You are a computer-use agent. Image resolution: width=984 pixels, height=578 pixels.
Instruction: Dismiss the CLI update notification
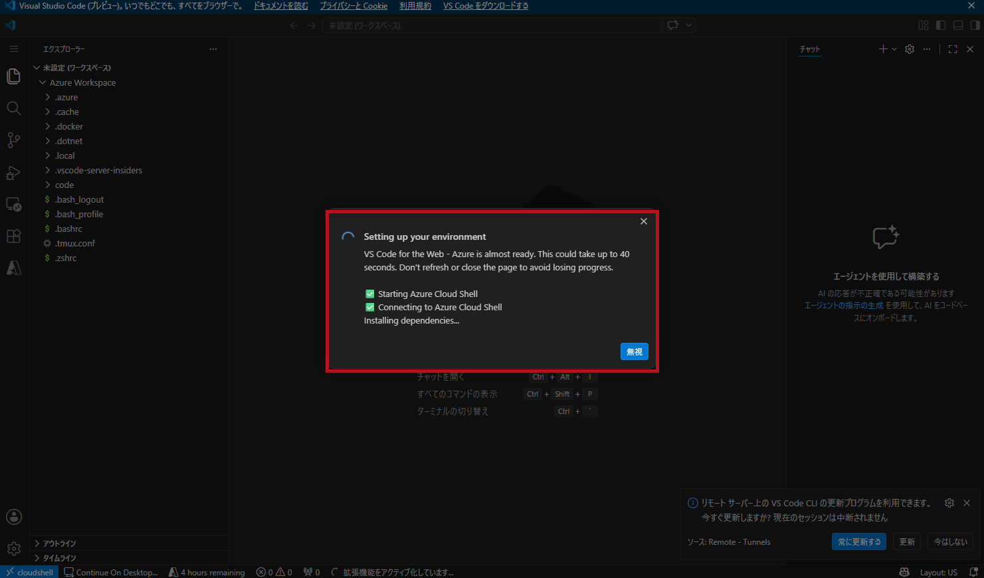[x=967, y=503]
